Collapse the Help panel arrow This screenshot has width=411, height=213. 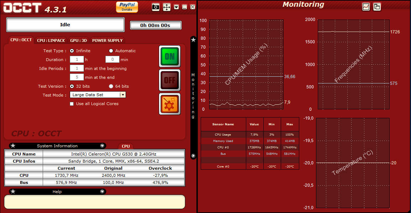click(x=102, y=192)
